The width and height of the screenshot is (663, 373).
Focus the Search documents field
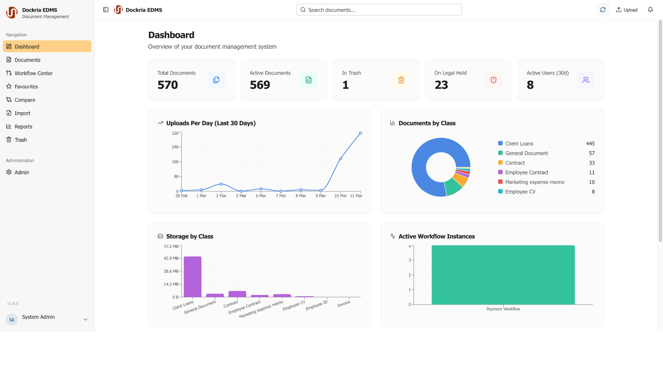379,10
